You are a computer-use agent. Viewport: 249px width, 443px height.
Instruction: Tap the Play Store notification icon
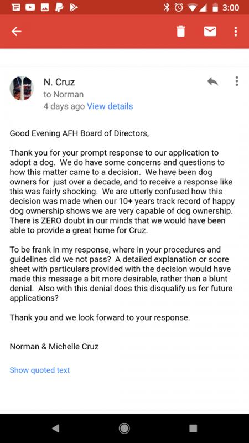click(74, 7)
